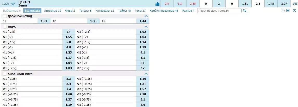Switch to single-column layout icon

click(x=288, y=11)
